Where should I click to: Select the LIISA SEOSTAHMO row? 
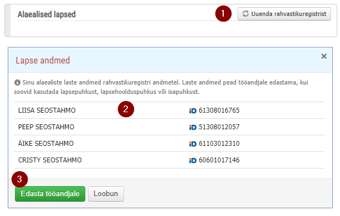point(169,110)
